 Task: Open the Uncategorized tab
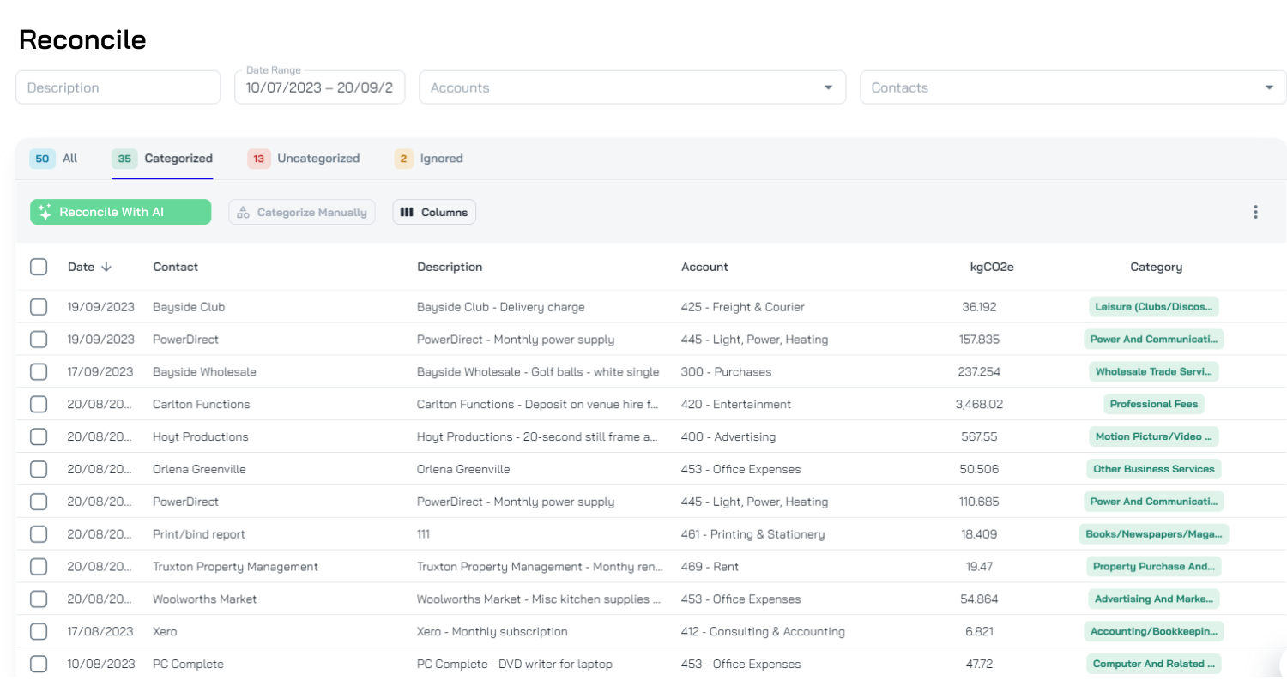(304, 159)
